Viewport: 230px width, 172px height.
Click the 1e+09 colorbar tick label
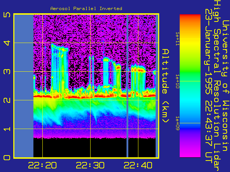[178, 123]
